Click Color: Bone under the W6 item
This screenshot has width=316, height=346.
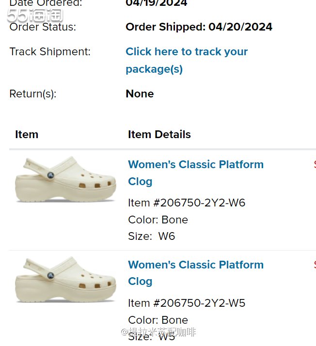click(x=158, y=220)
